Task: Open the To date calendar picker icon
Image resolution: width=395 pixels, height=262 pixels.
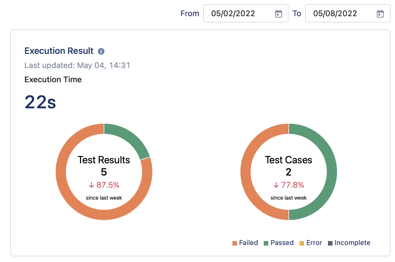Action: pyautogui.click(x=380, y=14)
